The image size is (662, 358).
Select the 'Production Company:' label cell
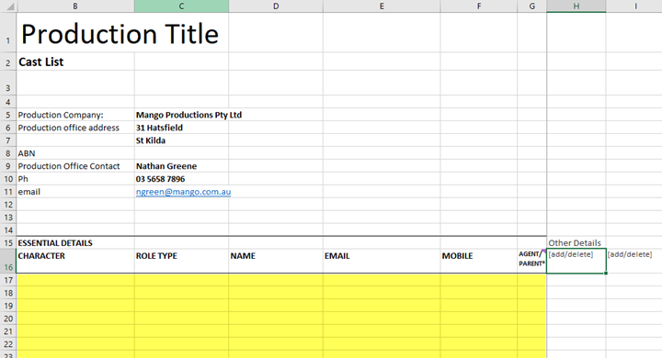(75, 115)
